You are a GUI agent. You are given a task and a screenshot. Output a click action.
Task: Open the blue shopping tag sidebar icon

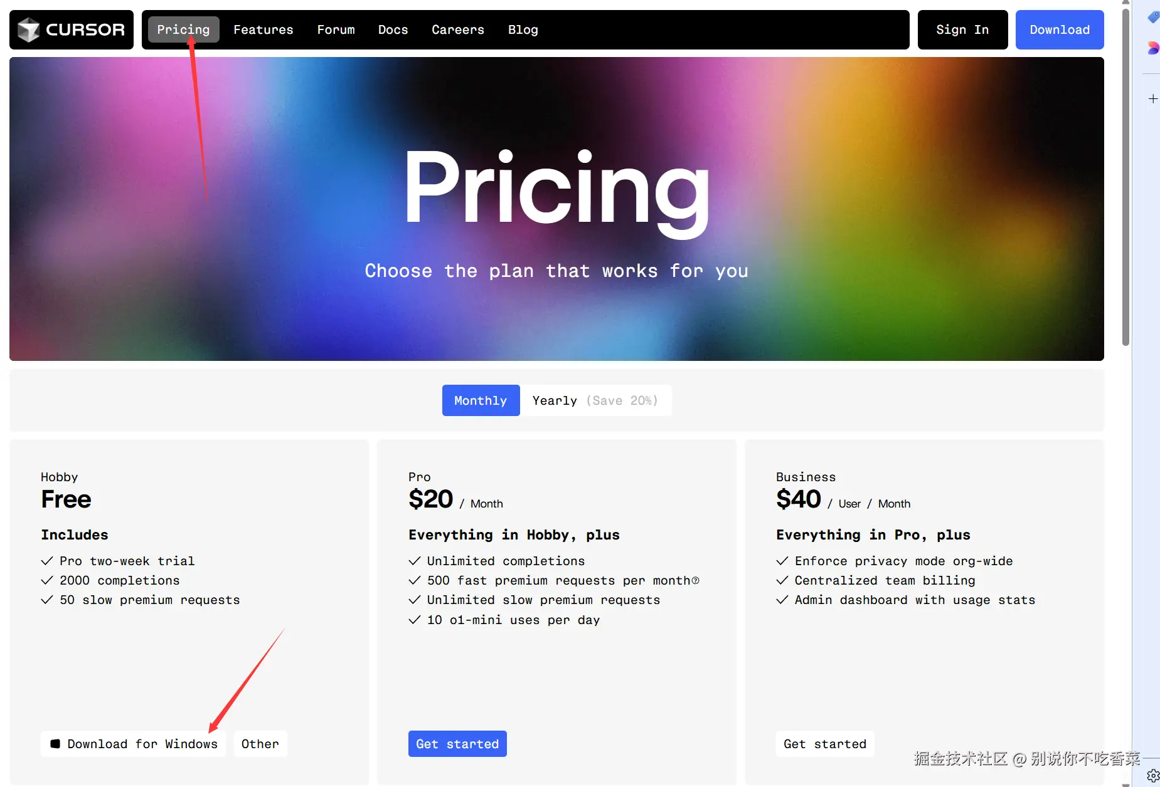coord(1153,18)
